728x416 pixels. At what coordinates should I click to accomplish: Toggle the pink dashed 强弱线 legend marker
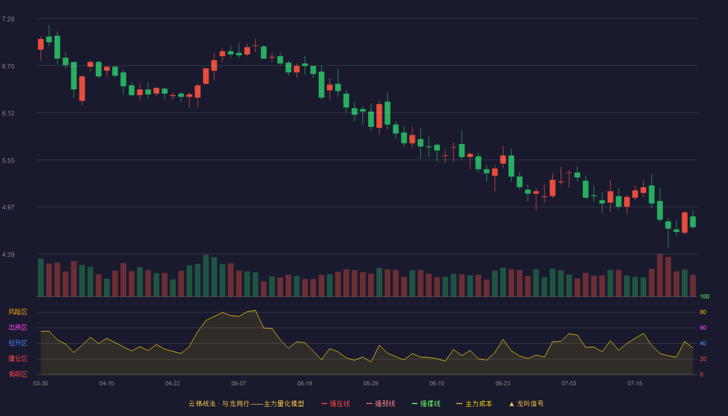[x=370, y=404]
